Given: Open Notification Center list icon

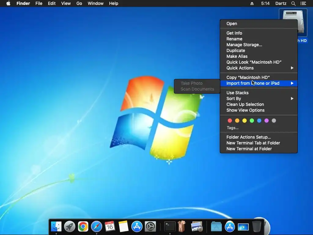Looking at the screenshot, I should (303, 3).
